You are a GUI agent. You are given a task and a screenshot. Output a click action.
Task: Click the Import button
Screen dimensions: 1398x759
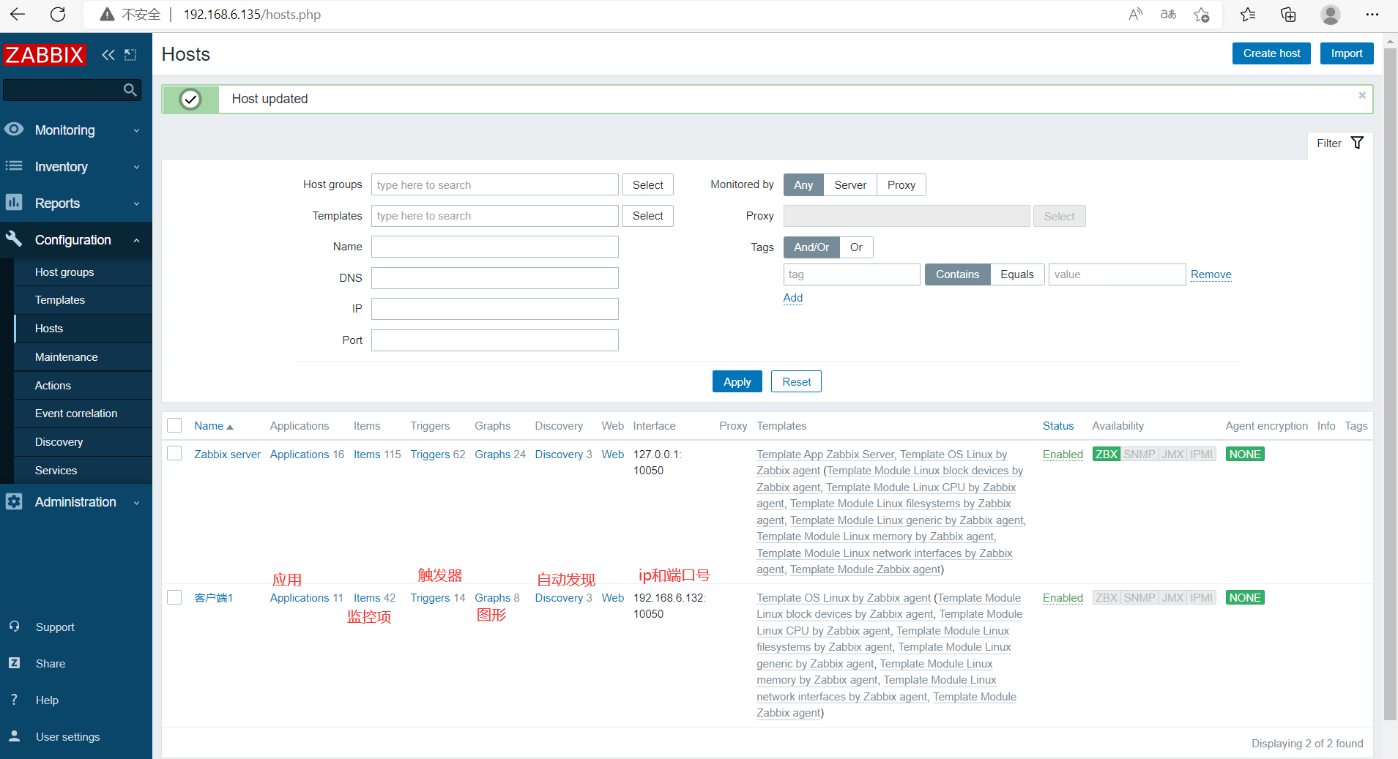point(1347,53)
